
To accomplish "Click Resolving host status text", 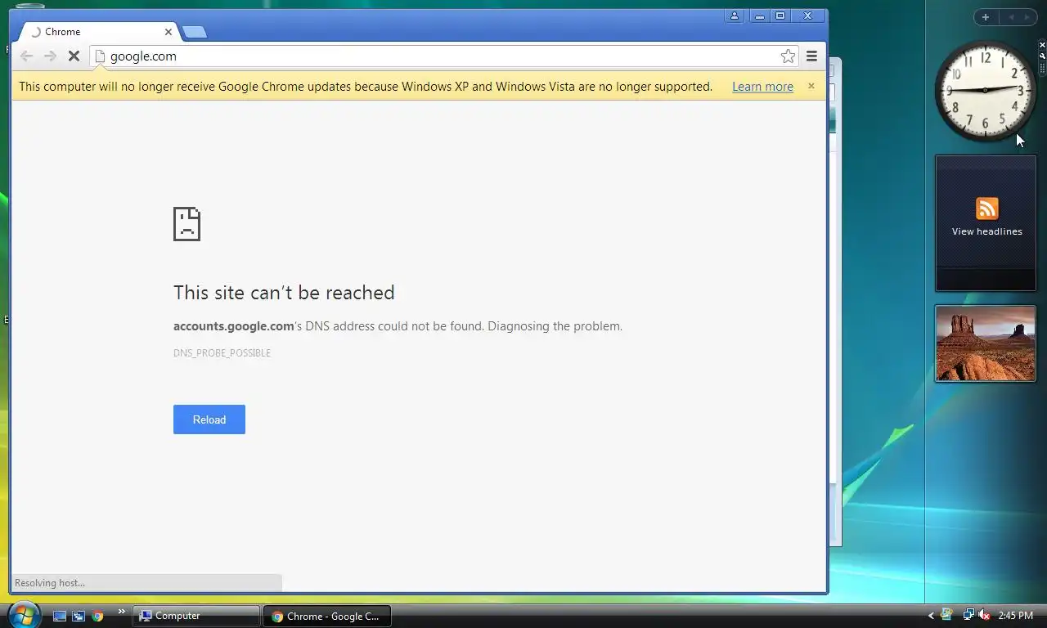I will (x=49, y=583).
